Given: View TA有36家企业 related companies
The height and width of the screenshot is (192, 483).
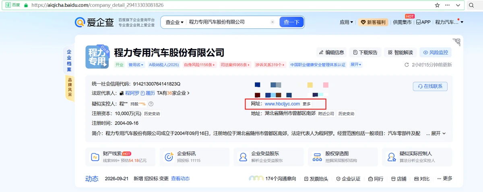Looking at the screenshot, I should [173, 93].
